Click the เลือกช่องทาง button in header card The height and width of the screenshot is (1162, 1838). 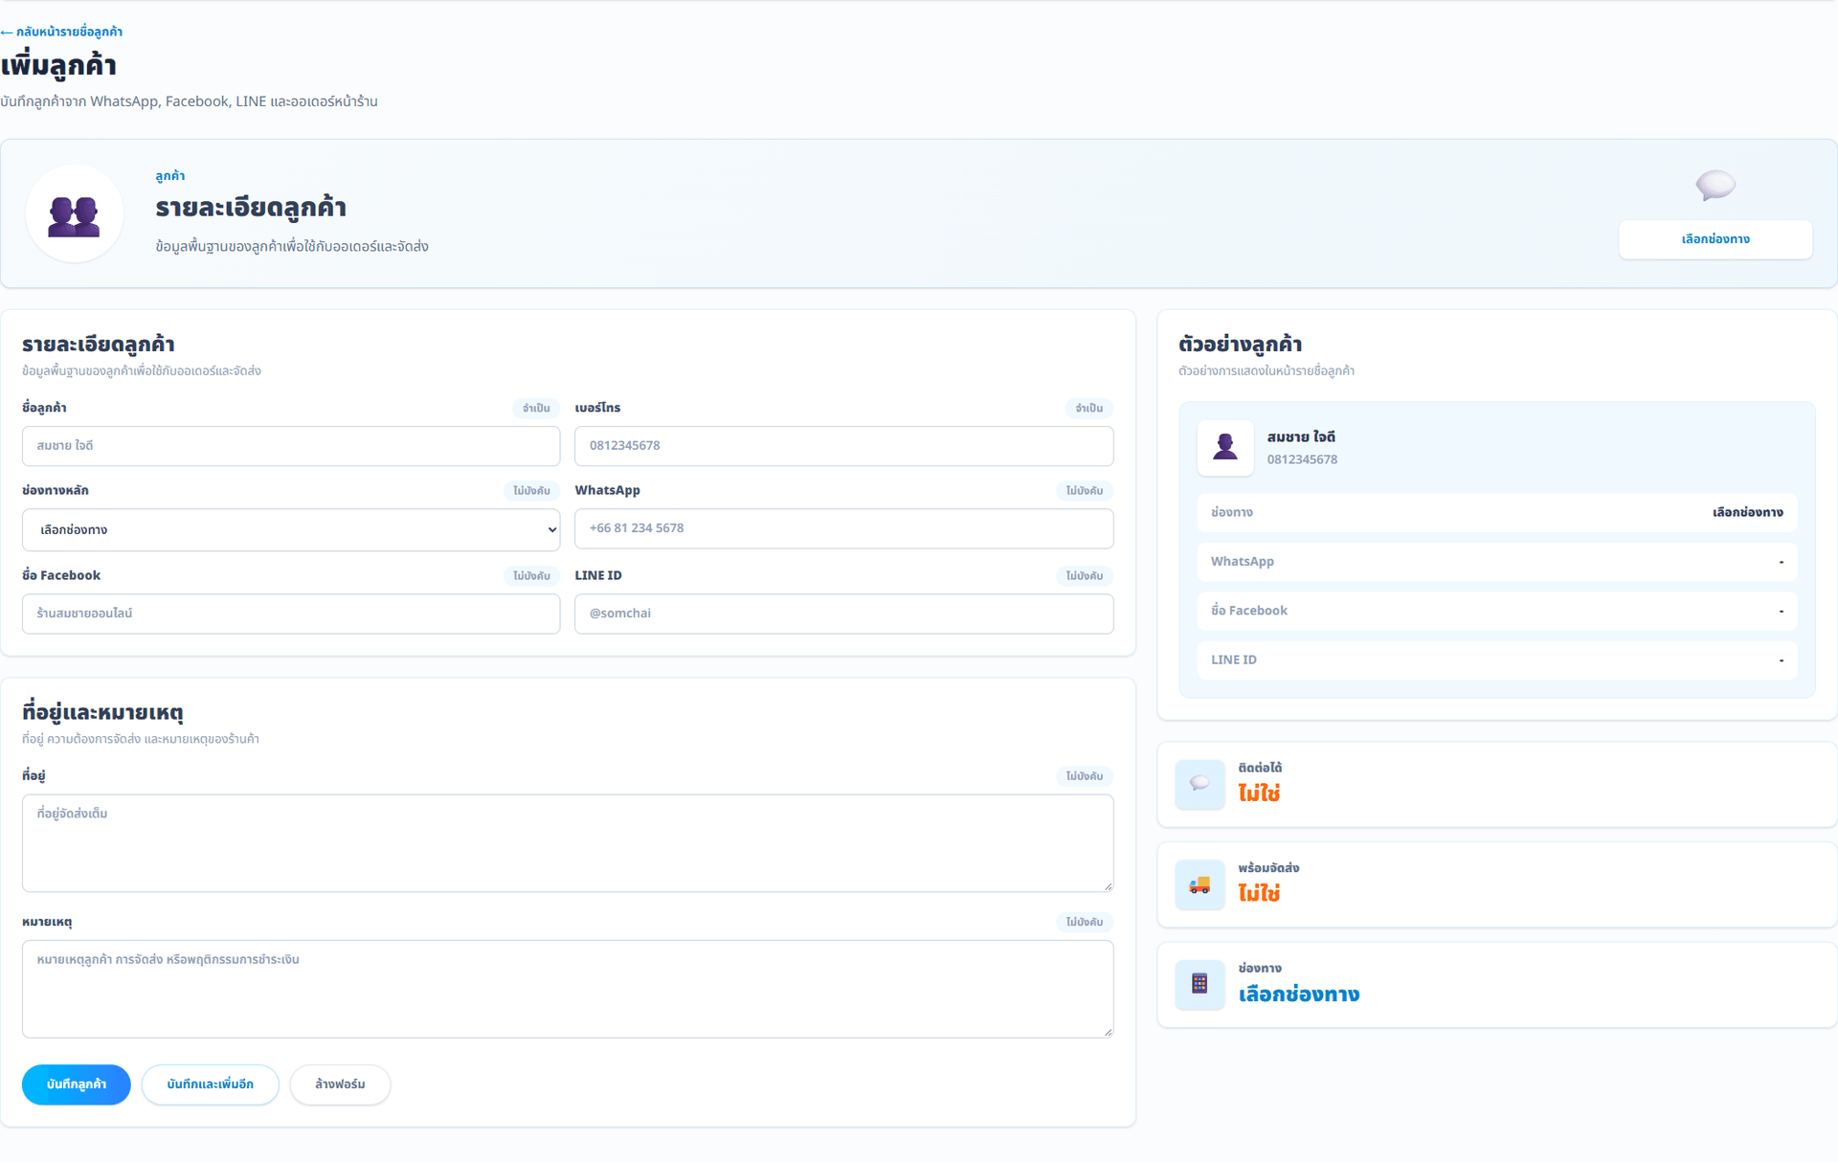coord(1715,239)
